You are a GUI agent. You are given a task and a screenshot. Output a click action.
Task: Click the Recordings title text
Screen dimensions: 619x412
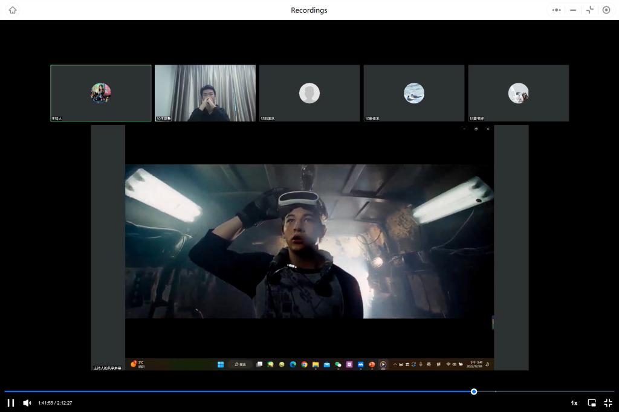tap(309, 10)
